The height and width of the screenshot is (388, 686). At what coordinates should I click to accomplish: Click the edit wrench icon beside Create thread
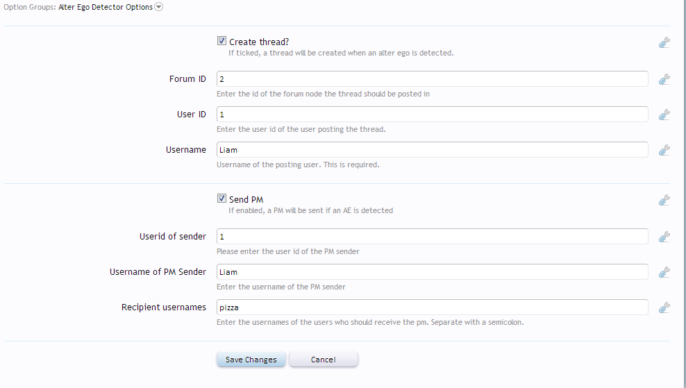[664, 43]
